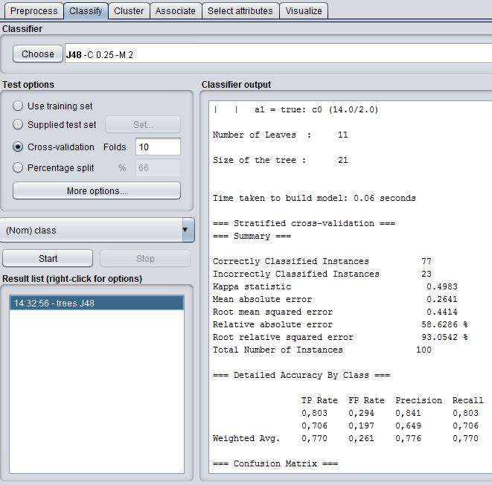Click the Folds input field
492x485 pixels.
(158, 147)
